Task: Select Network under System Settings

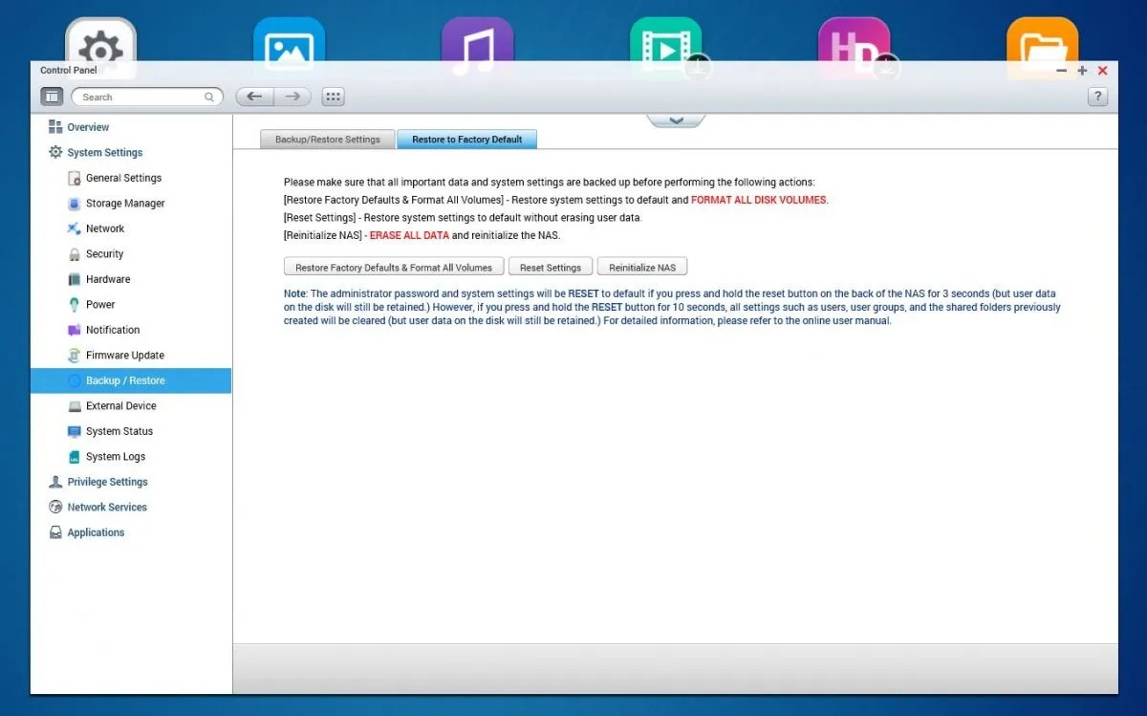Action: pyautogui.click(x=105, y=228)
